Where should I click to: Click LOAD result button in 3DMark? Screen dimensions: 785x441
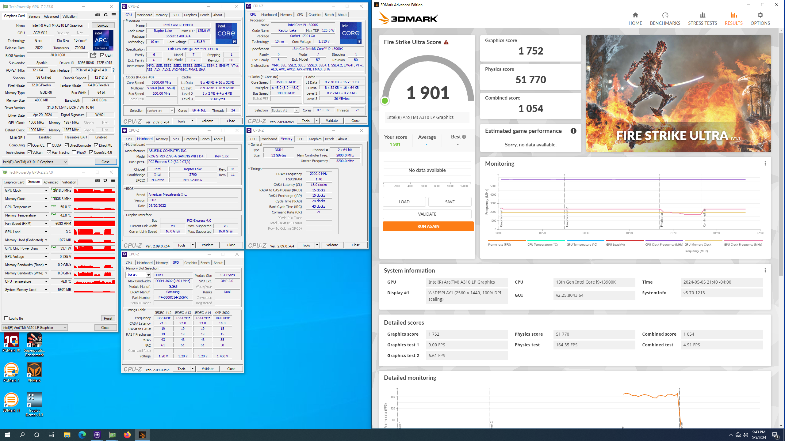click(404, 202)
